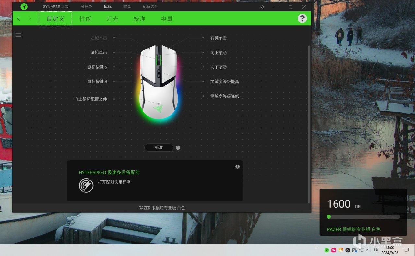Click the 1600 DPI value
The width and height of the screenshot is (415, 256).
(x=338, y=204)
